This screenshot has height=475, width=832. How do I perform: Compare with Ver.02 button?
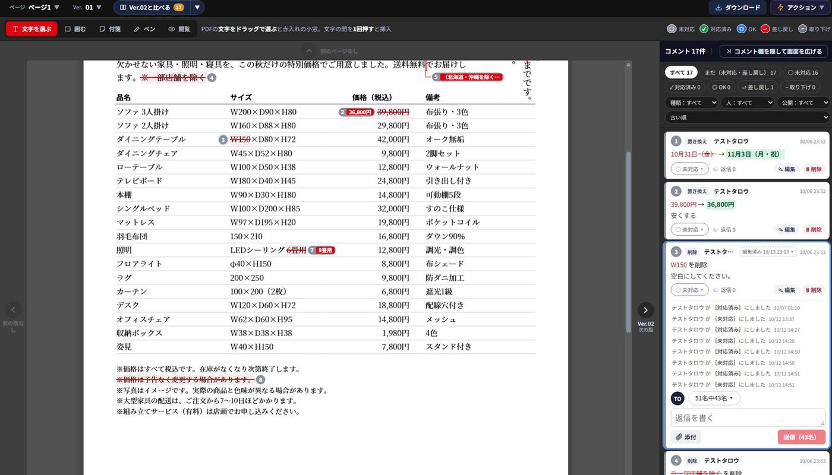pos(151,8)
